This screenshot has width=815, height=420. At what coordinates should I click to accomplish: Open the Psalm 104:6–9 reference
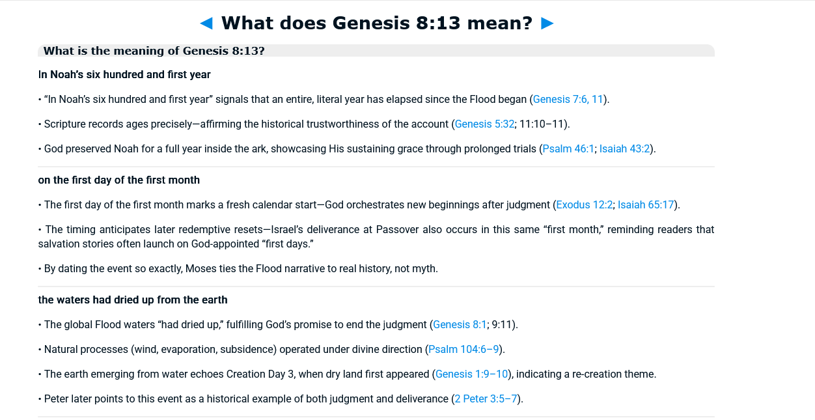[463, 350]
